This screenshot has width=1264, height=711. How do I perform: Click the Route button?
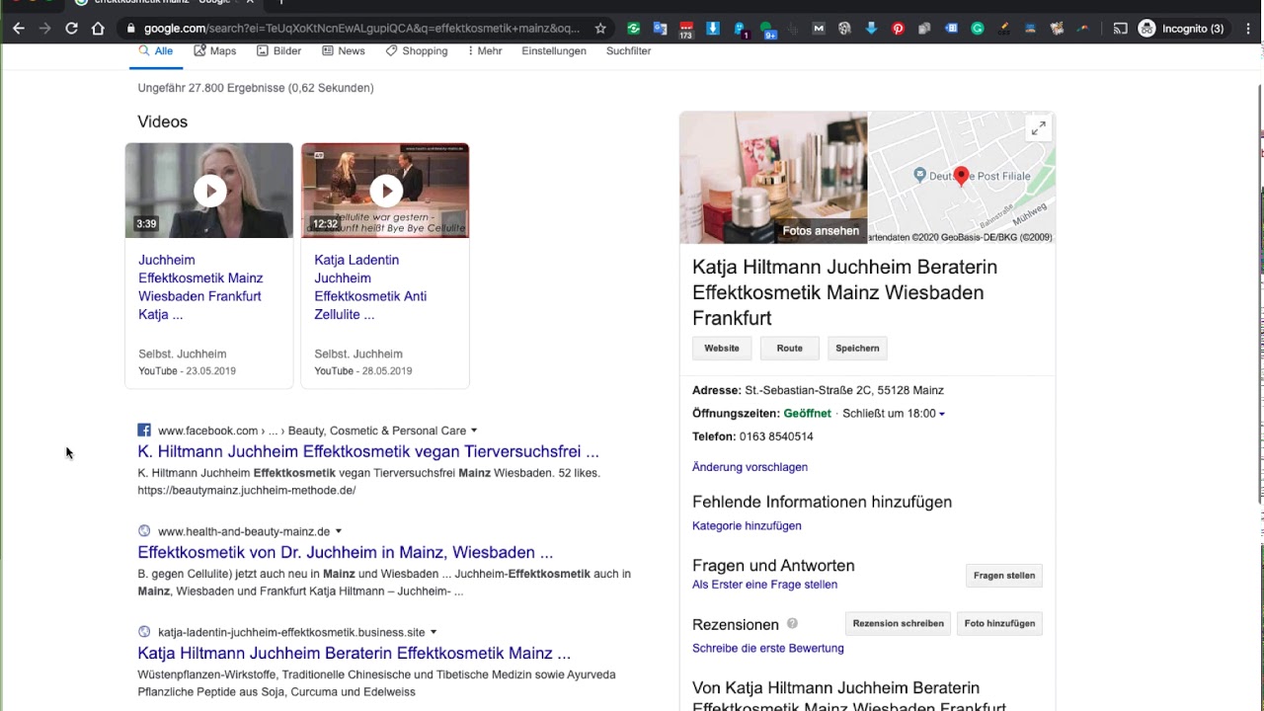pyautogui.click(x=790, y=349)
